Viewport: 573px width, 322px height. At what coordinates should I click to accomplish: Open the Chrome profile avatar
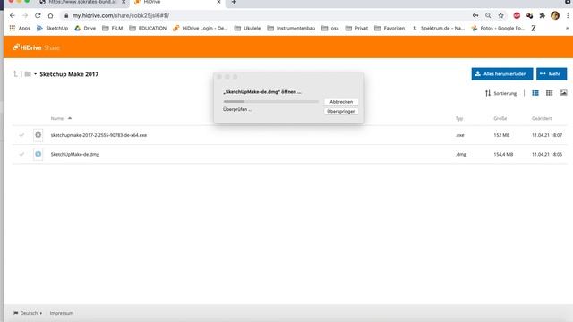(555, 15)
